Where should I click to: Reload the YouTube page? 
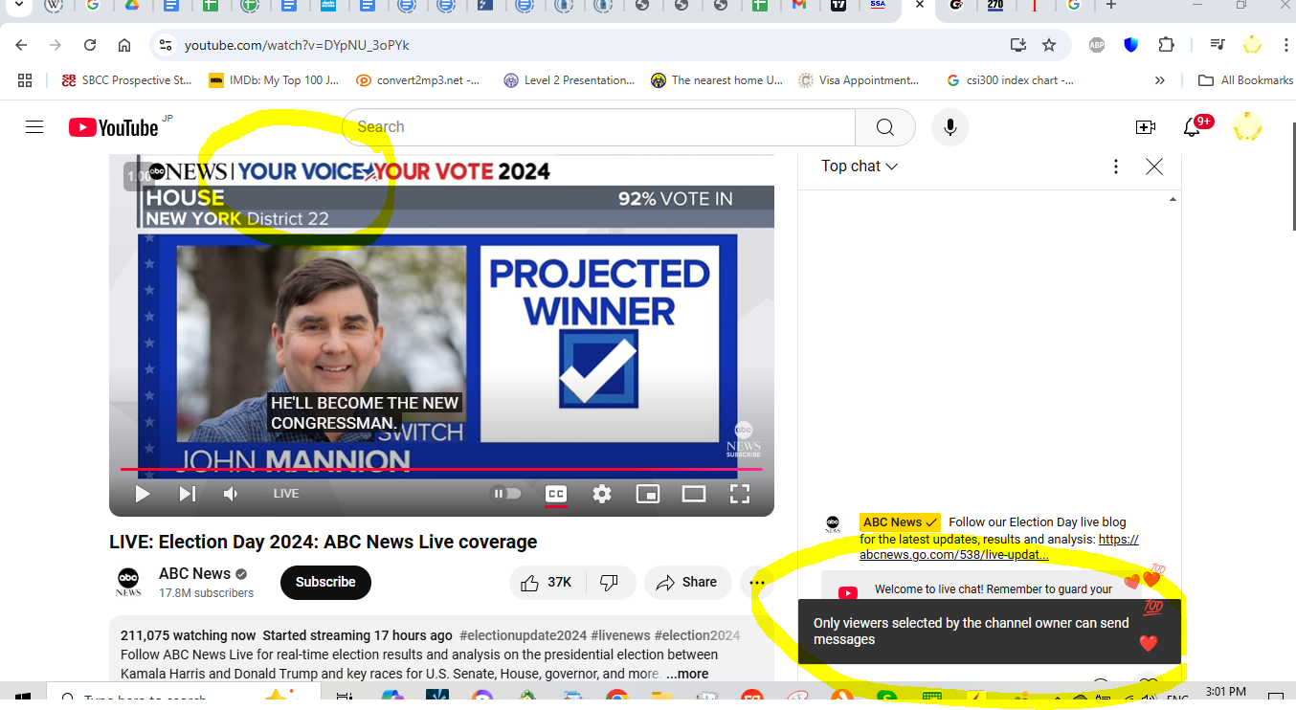point(90,45)
